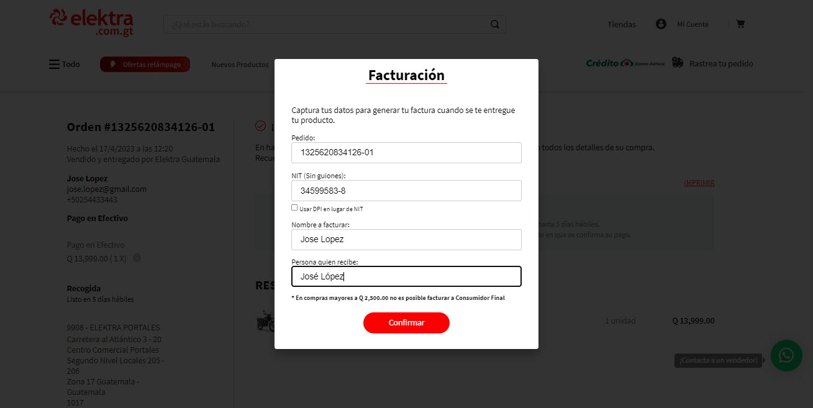
Task: Click the Ofertas relámpago button
Action: (x=145, y=65)
